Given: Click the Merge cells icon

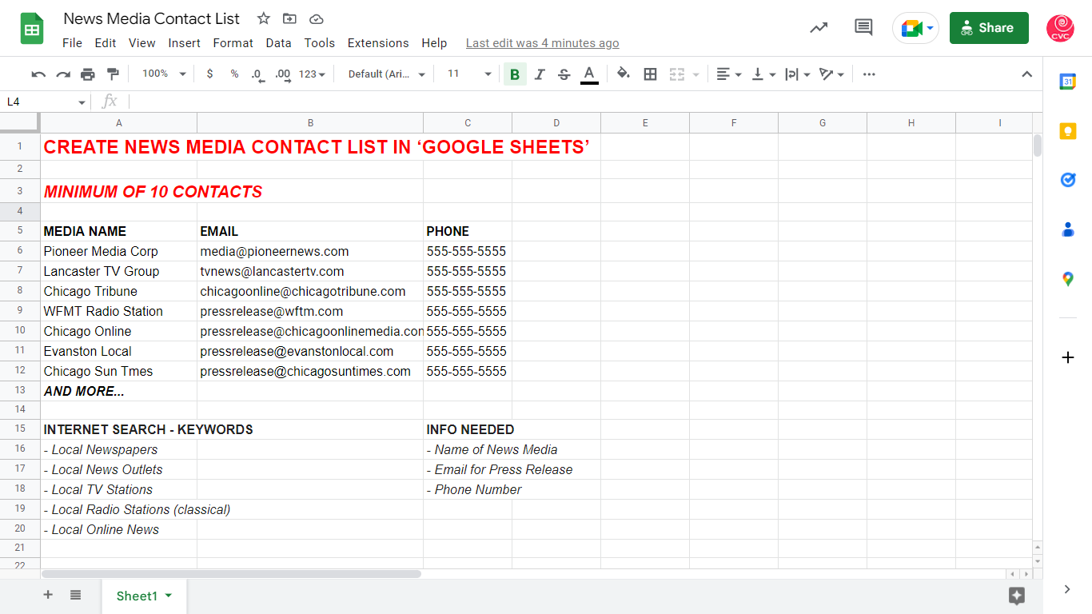Looking at the screenshot, I should pyautogui.click(x=677, y=74).
